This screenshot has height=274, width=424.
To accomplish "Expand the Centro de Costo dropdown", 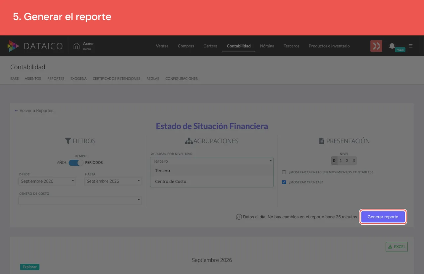I will coord(80,200).
